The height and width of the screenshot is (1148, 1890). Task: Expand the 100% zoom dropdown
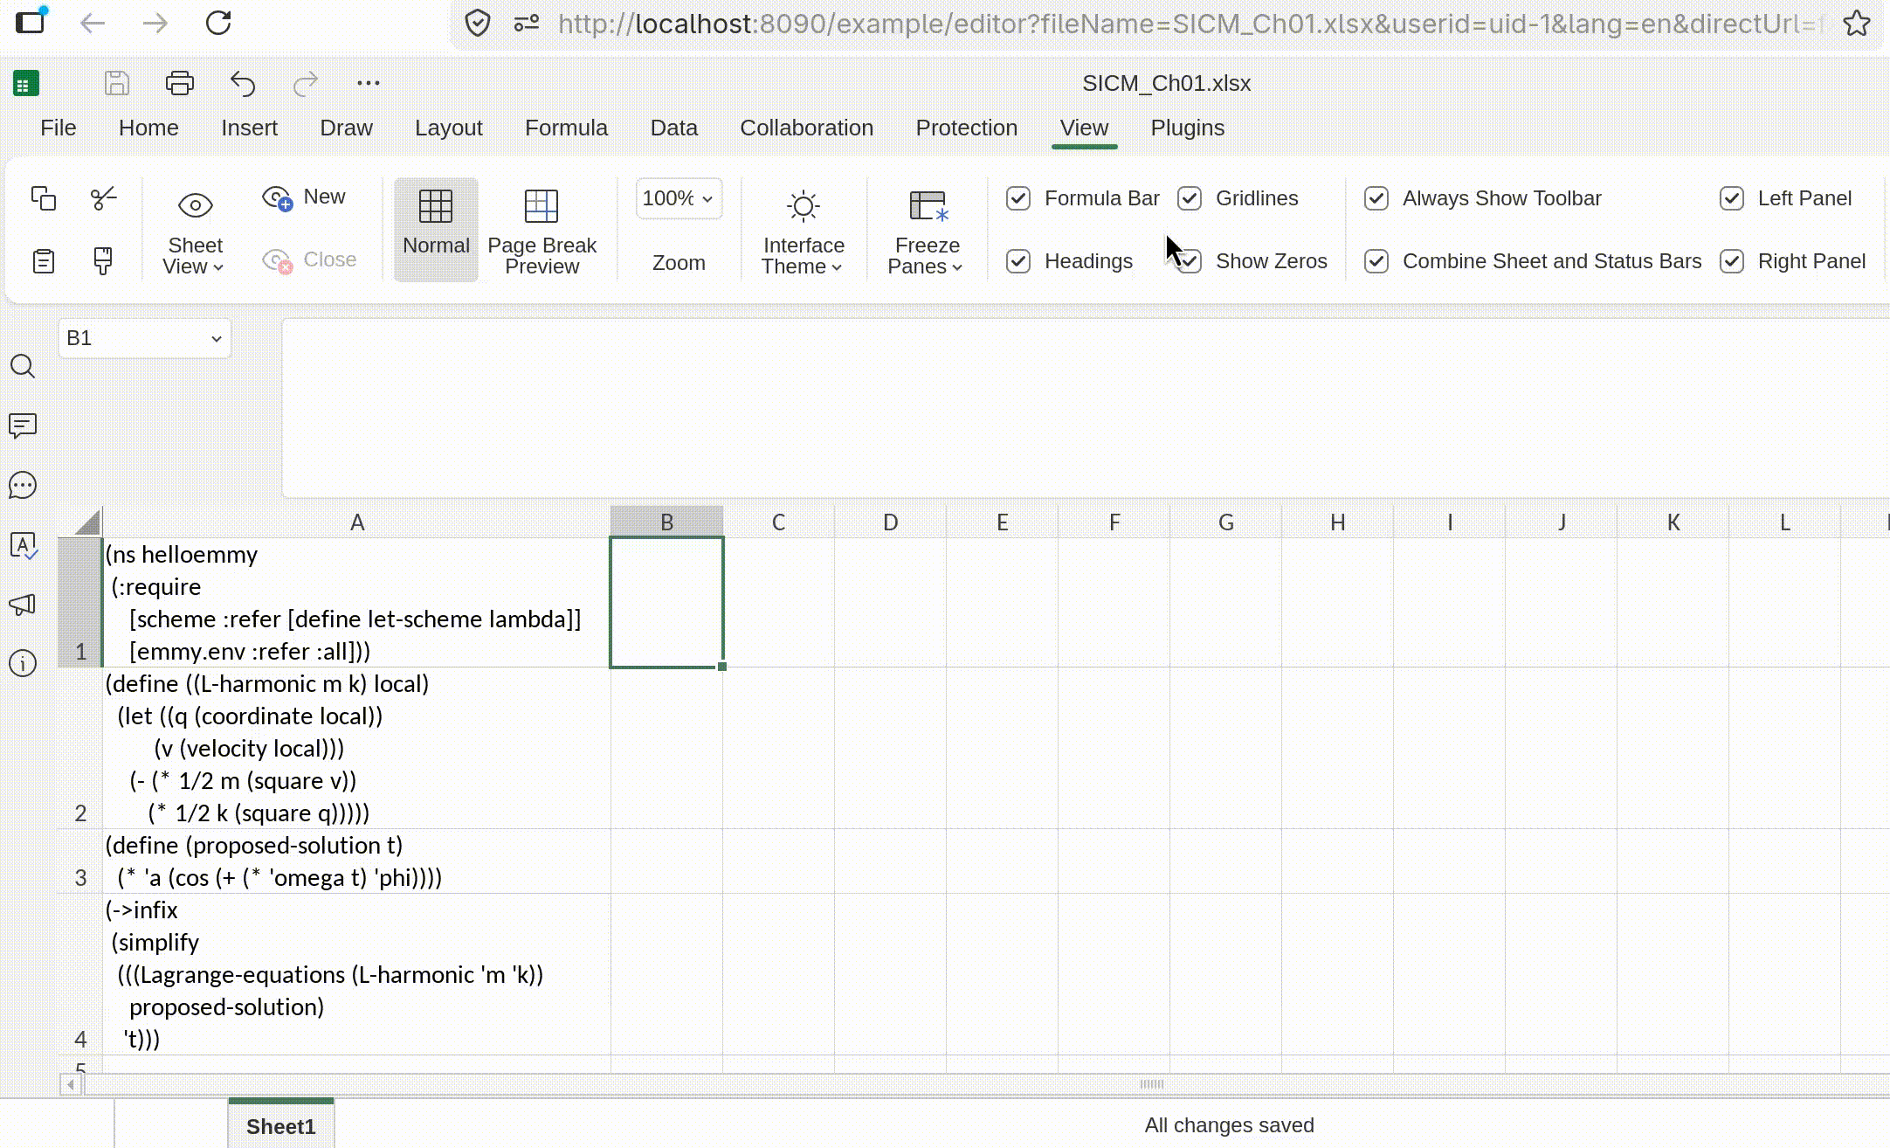tap(707, 199)
